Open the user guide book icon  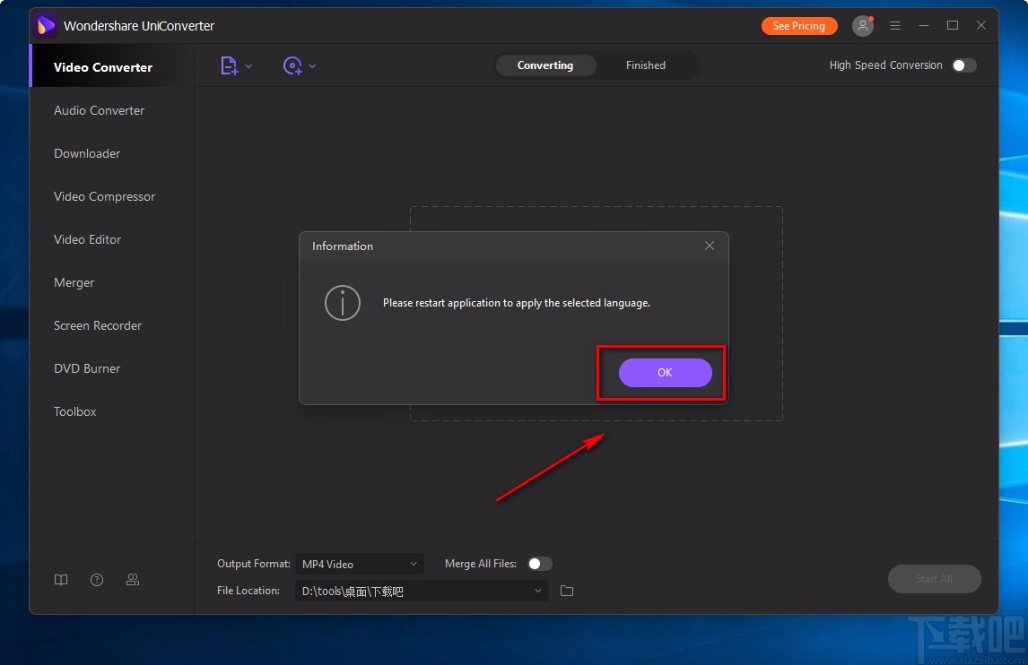[x=61, y=580]
